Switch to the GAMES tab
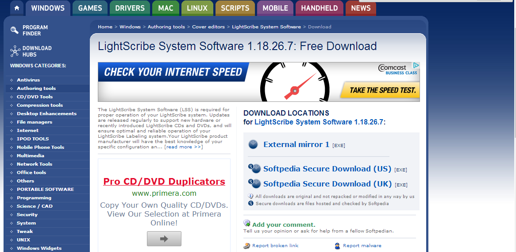 pos(90,8)
